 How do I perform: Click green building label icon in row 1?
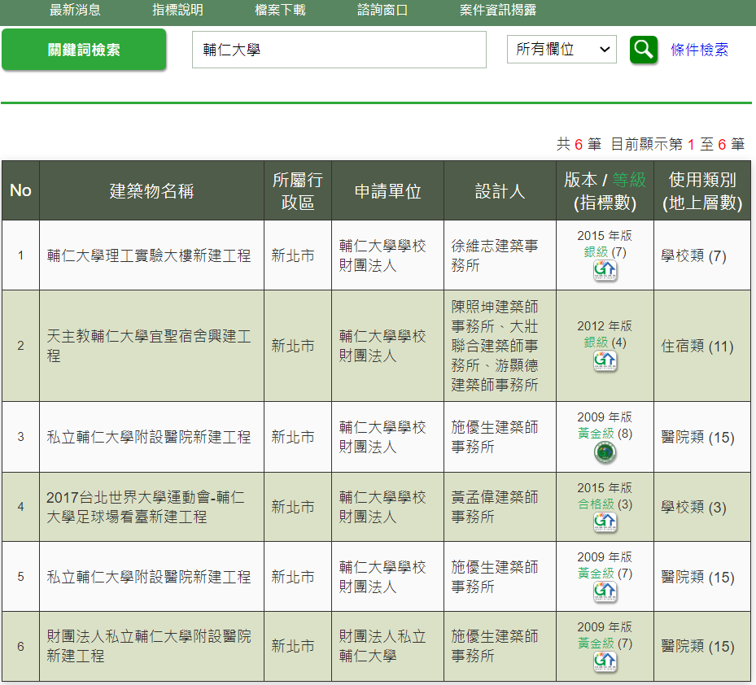click(x=605, y=270)
